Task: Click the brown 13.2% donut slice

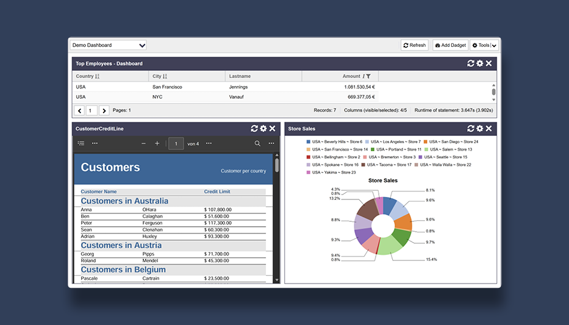Action: (367, 210)
